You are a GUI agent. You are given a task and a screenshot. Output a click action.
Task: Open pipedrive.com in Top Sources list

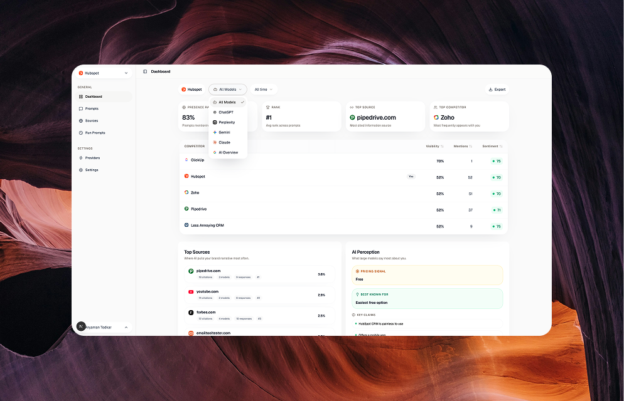click(x=259, y=274)
